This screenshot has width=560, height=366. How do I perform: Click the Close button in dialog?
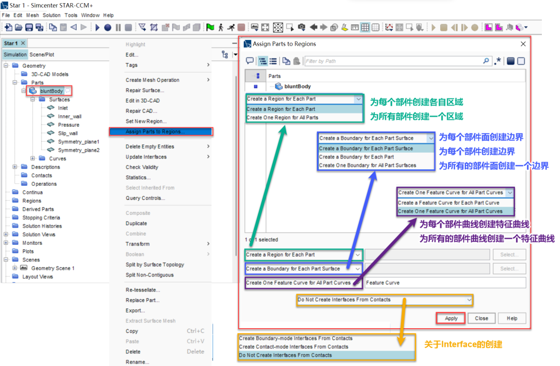(x=481, y=318)
